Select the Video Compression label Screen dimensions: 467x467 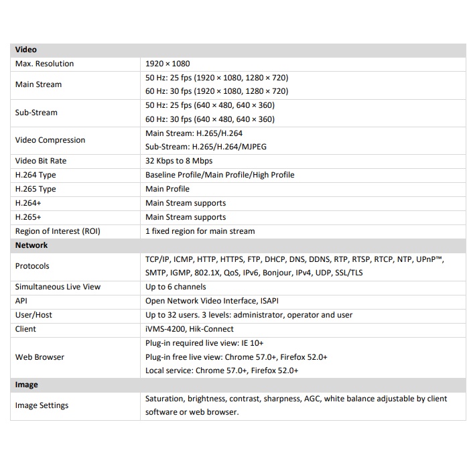pyautogui.click(x=50, y=140)
